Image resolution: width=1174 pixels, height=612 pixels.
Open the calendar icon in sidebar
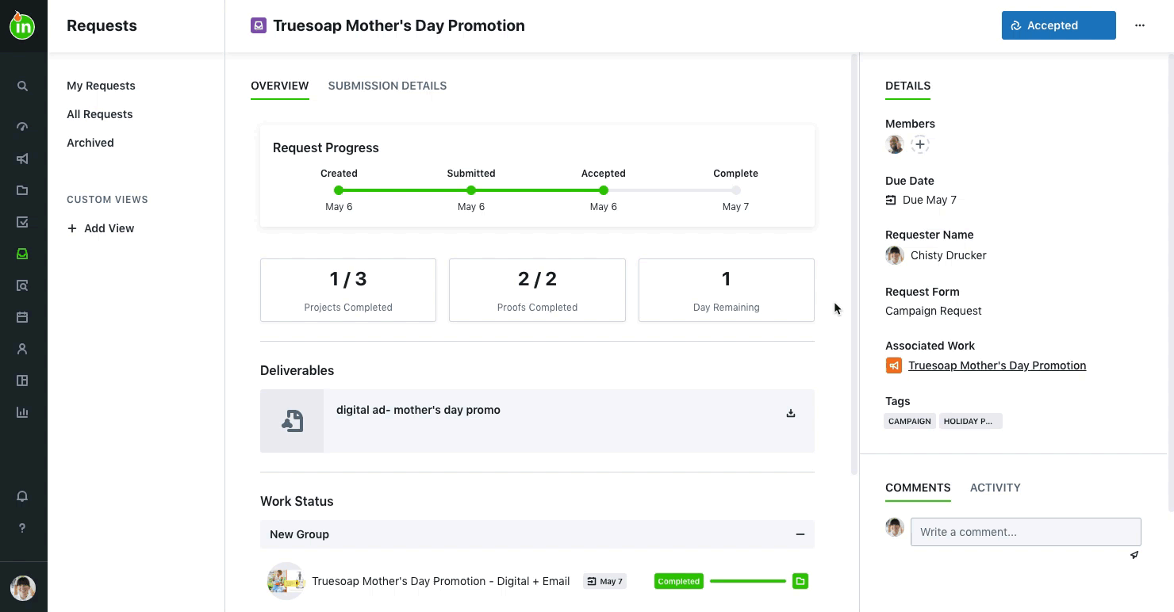(22, 317)
